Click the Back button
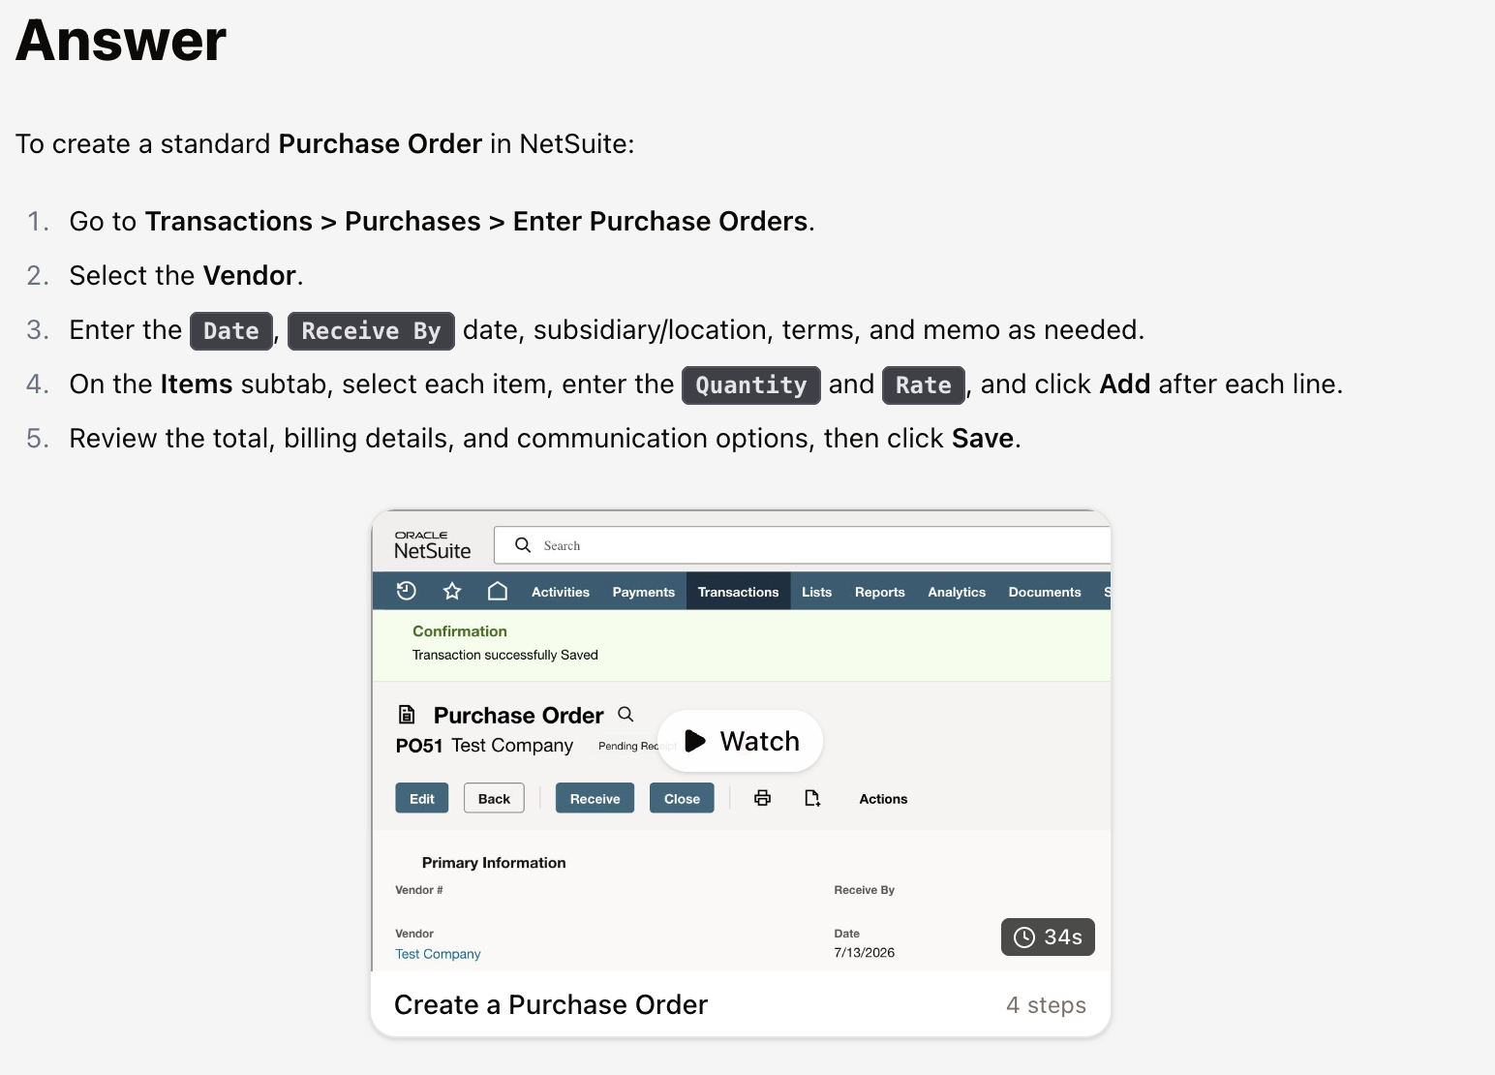1495x1075 pixels. click(x=494, y=798)
